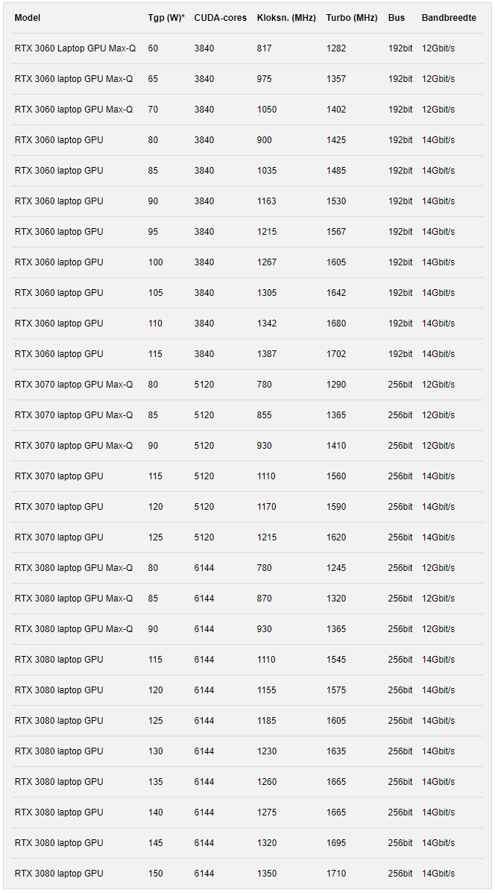Select the Tgp (W)* column header

166,18
